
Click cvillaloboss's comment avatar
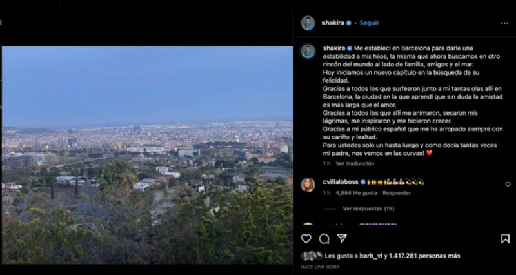click(x=308, y=185)
